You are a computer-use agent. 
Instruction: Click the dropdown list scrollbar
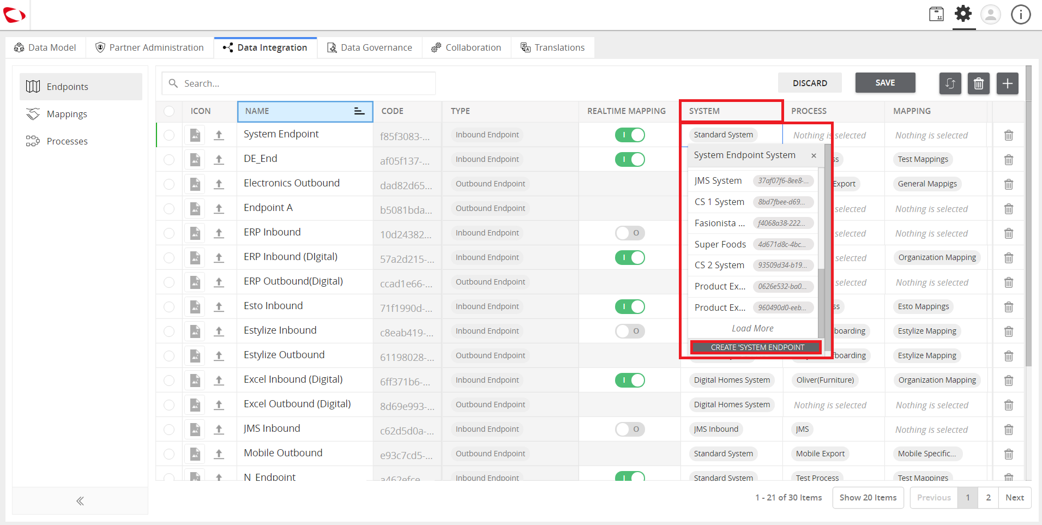pyautogui.click(x=821, y=303)
